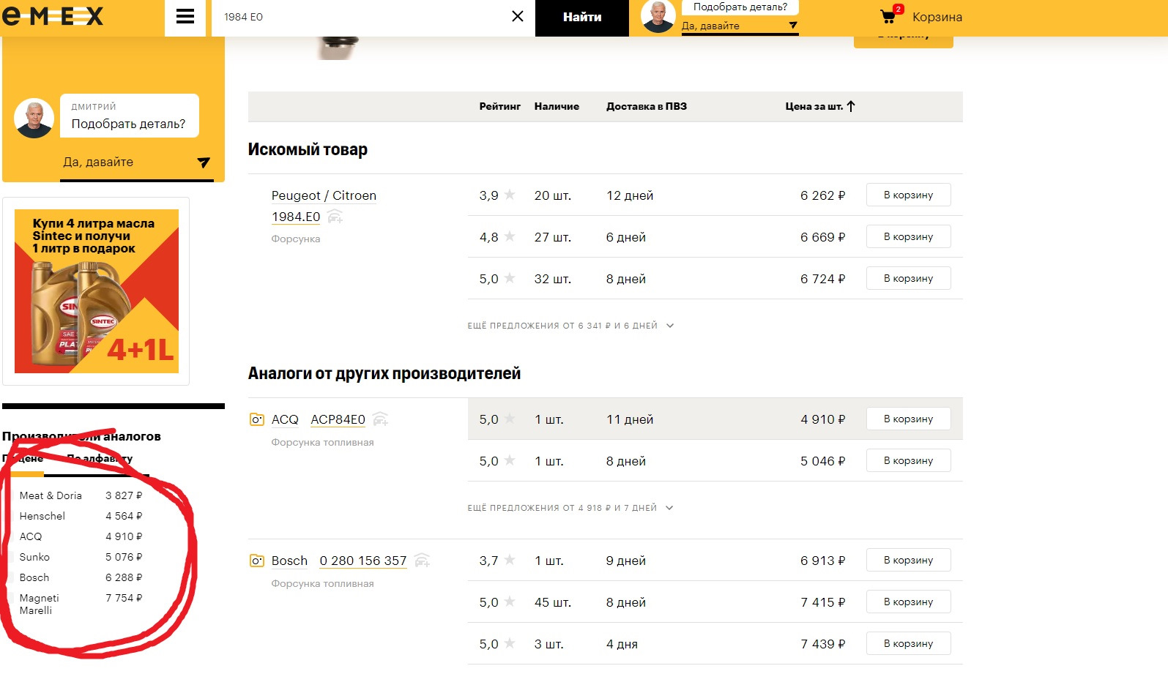Viewport: 1168px width, 674px height.
Task: Expand more offers from 6 341 ₽
Action: [570, 326]
